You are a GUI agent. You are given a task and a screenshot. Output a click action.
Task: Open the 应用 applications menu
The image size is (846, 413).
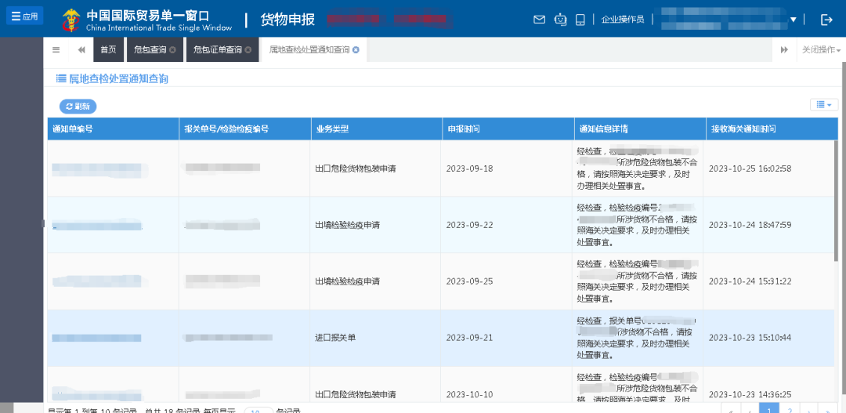24,16
